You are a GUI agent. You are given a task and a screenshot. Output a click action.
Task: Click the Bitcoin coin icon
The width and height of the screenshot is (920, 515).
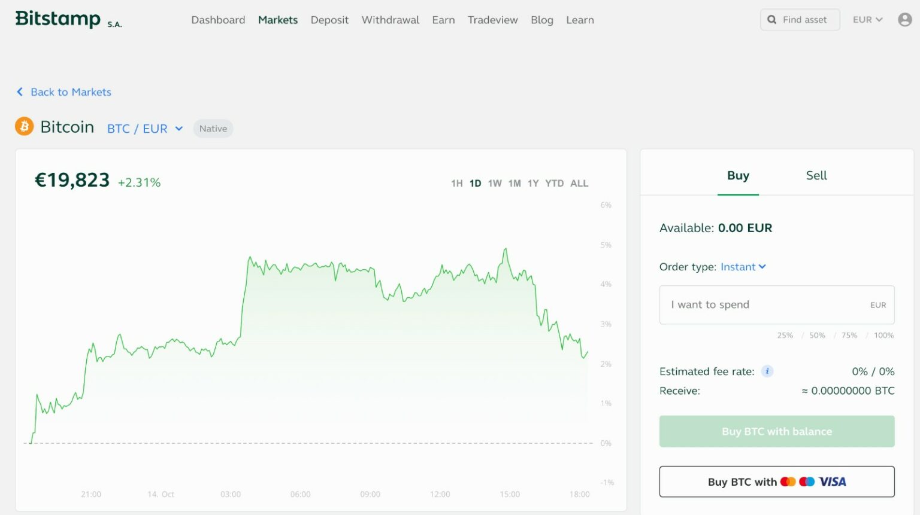click(x=24, y=126)
